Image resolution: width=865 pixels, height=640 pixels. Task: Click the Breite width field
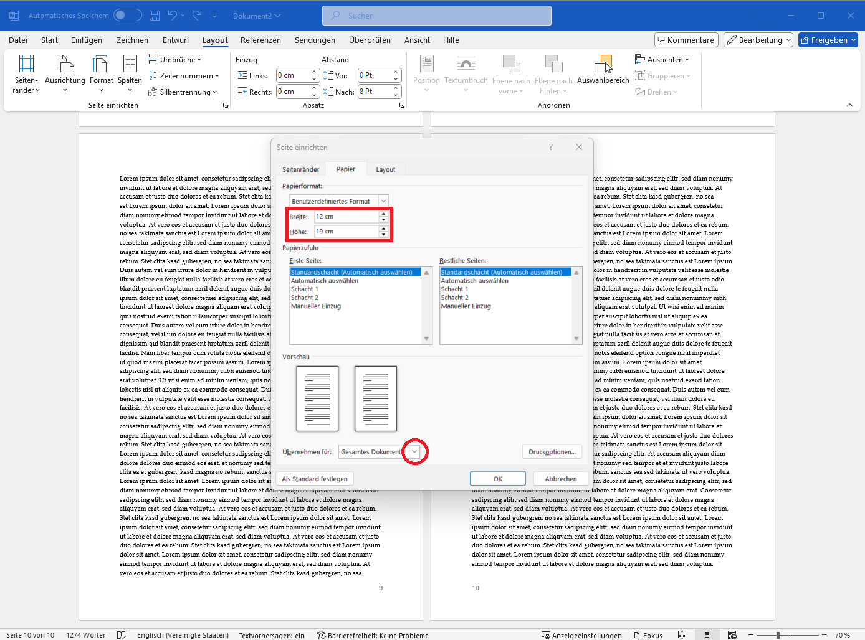coord(346,217)
